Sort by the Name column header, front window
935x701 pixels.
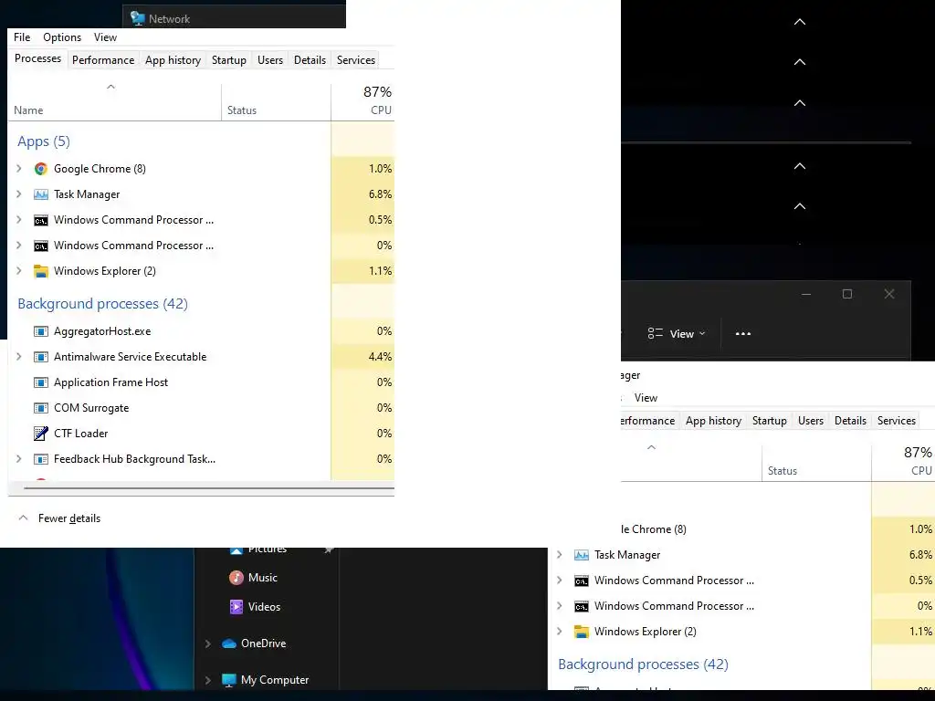pyautogui.click(x=114, y=102)
